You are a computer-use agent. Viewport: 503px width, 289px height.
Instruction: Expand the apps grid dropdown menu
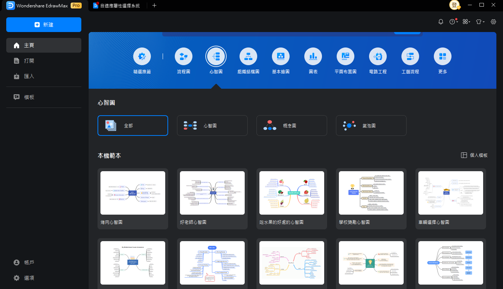tap(467, 22)
